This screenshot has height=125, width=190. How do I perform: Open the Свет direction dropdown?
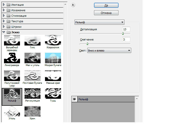[109, 51]
